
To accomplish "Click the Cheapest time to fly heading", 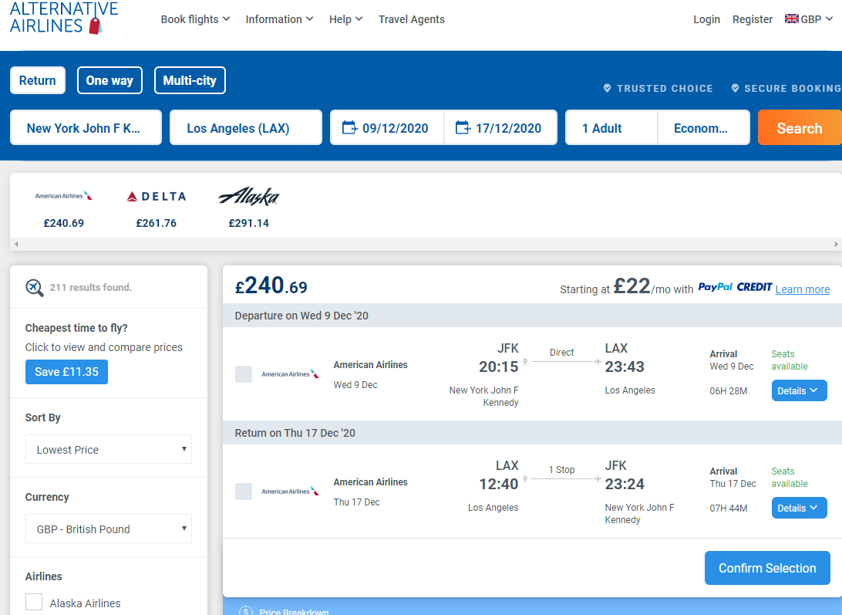I will 76,328.
